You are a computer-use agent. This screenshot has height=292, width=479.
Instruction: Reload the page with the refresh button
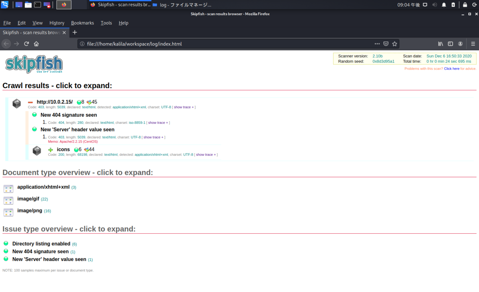pos(26,44)
